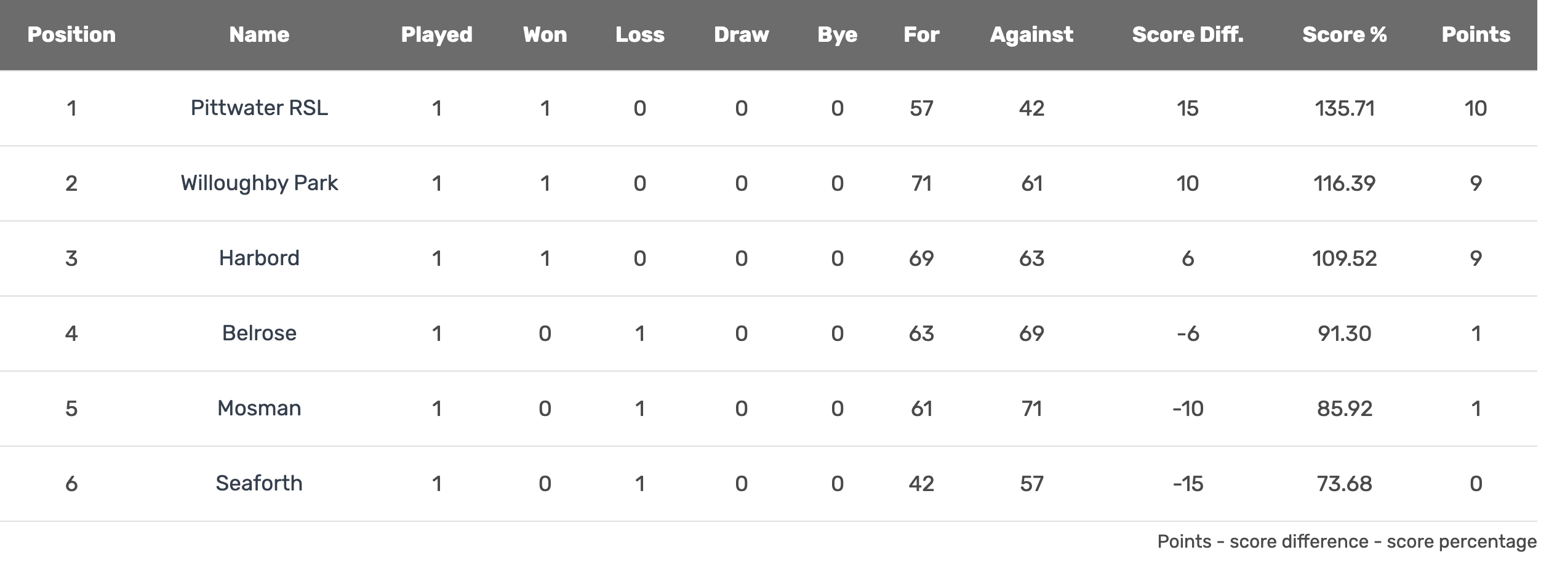Click the Loss column header
This screenshot has height=576, width=1541.
coord(639,34)
